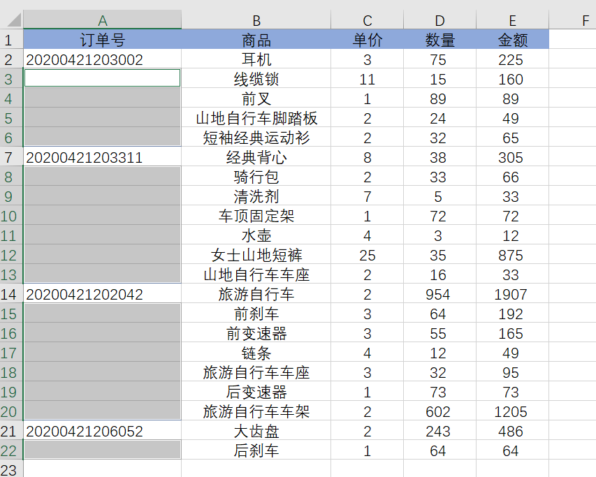Click product cell 线缆锁

[256, 79]
